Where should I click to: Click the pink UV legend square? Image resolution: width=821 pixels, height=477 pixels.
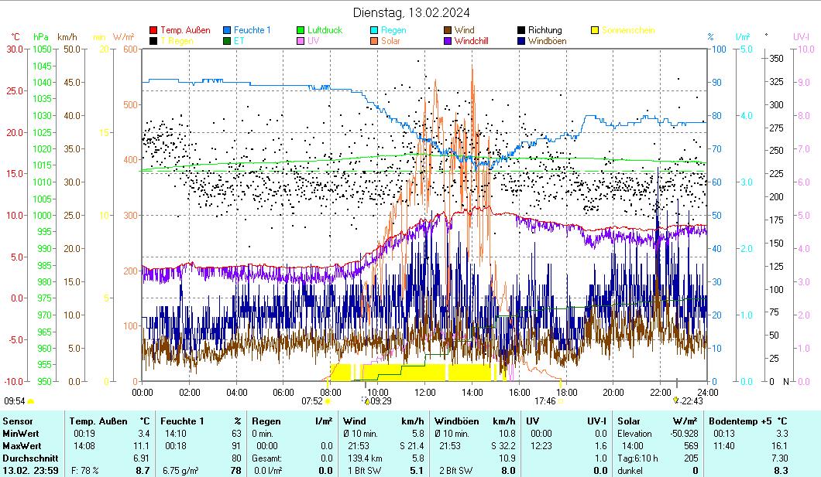click(x=301, y=41)
